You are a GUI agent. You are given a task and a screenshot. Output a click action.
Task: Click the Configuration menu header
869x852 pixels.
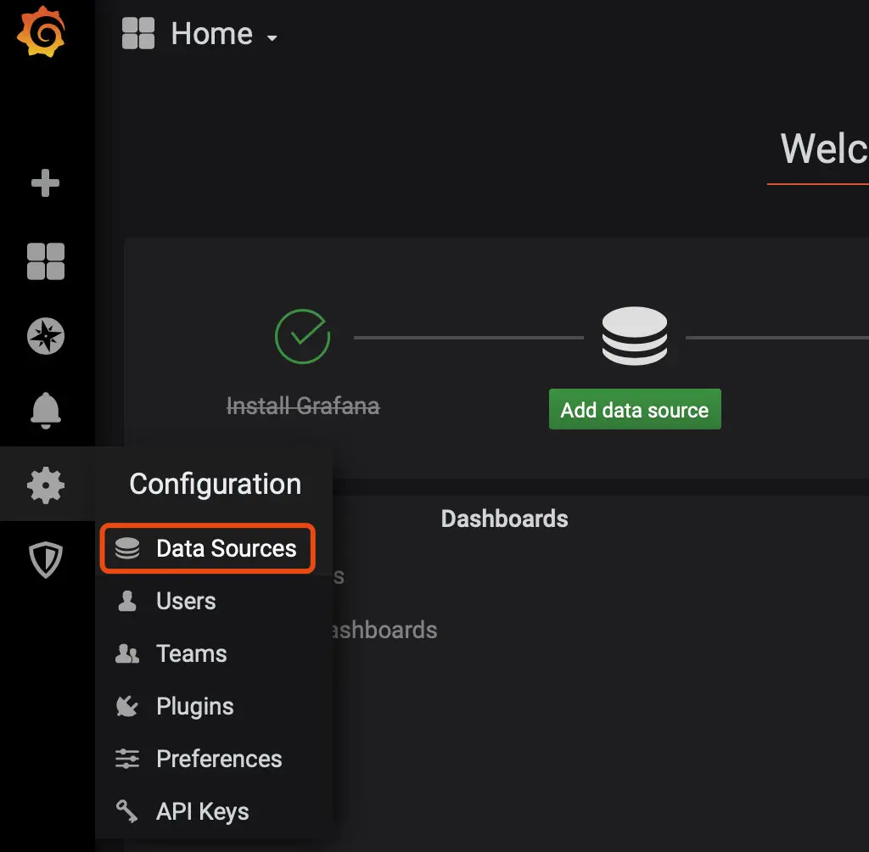click(x=215, y=484)
